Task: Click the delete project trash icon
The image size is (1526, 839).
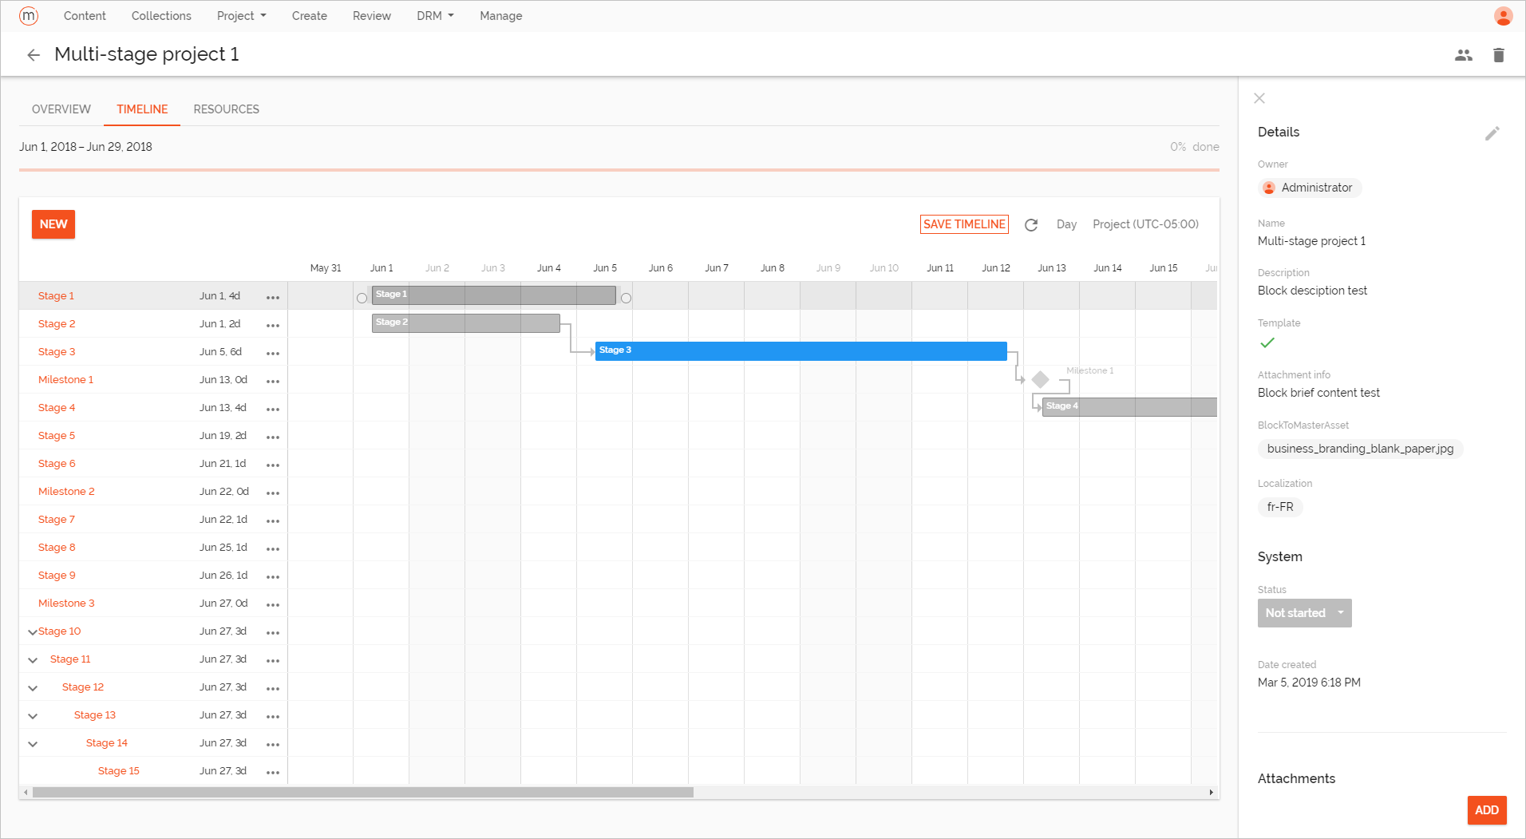Action: [1499, 54]
